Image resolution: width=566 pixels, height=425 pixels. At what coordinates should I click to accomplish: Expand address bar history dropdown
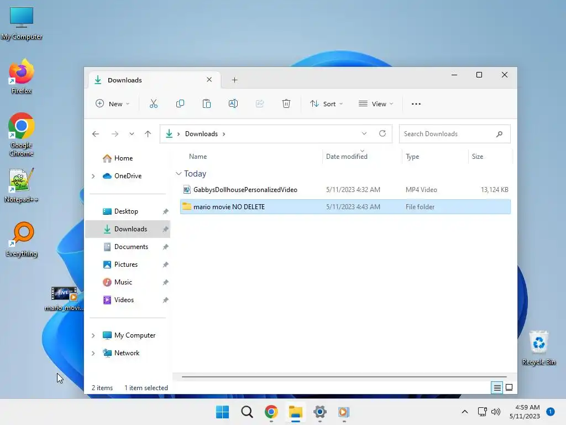(364, 133)
